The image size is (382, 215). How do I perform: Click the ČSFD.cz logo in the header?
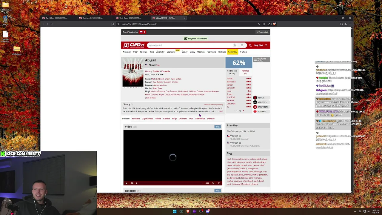(x=134, y=45)
